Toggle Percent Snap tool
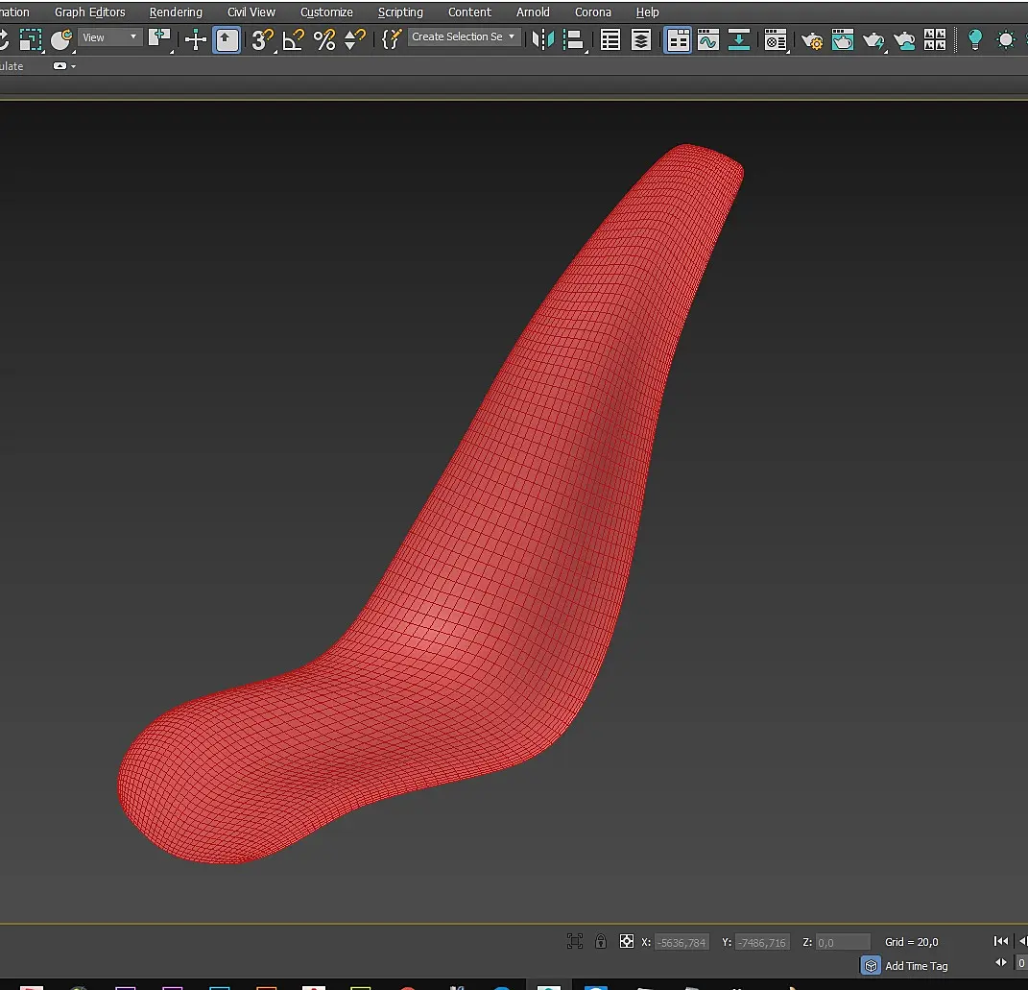This screenshot has width=1028, height=990. [323, 40]
